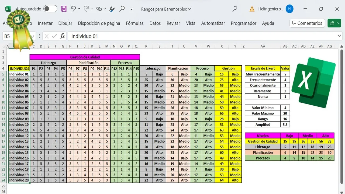The height and width of the screenshot is (194, 345).
Task: Click the formula bar Cancel X icon
Action: [46, 36]
